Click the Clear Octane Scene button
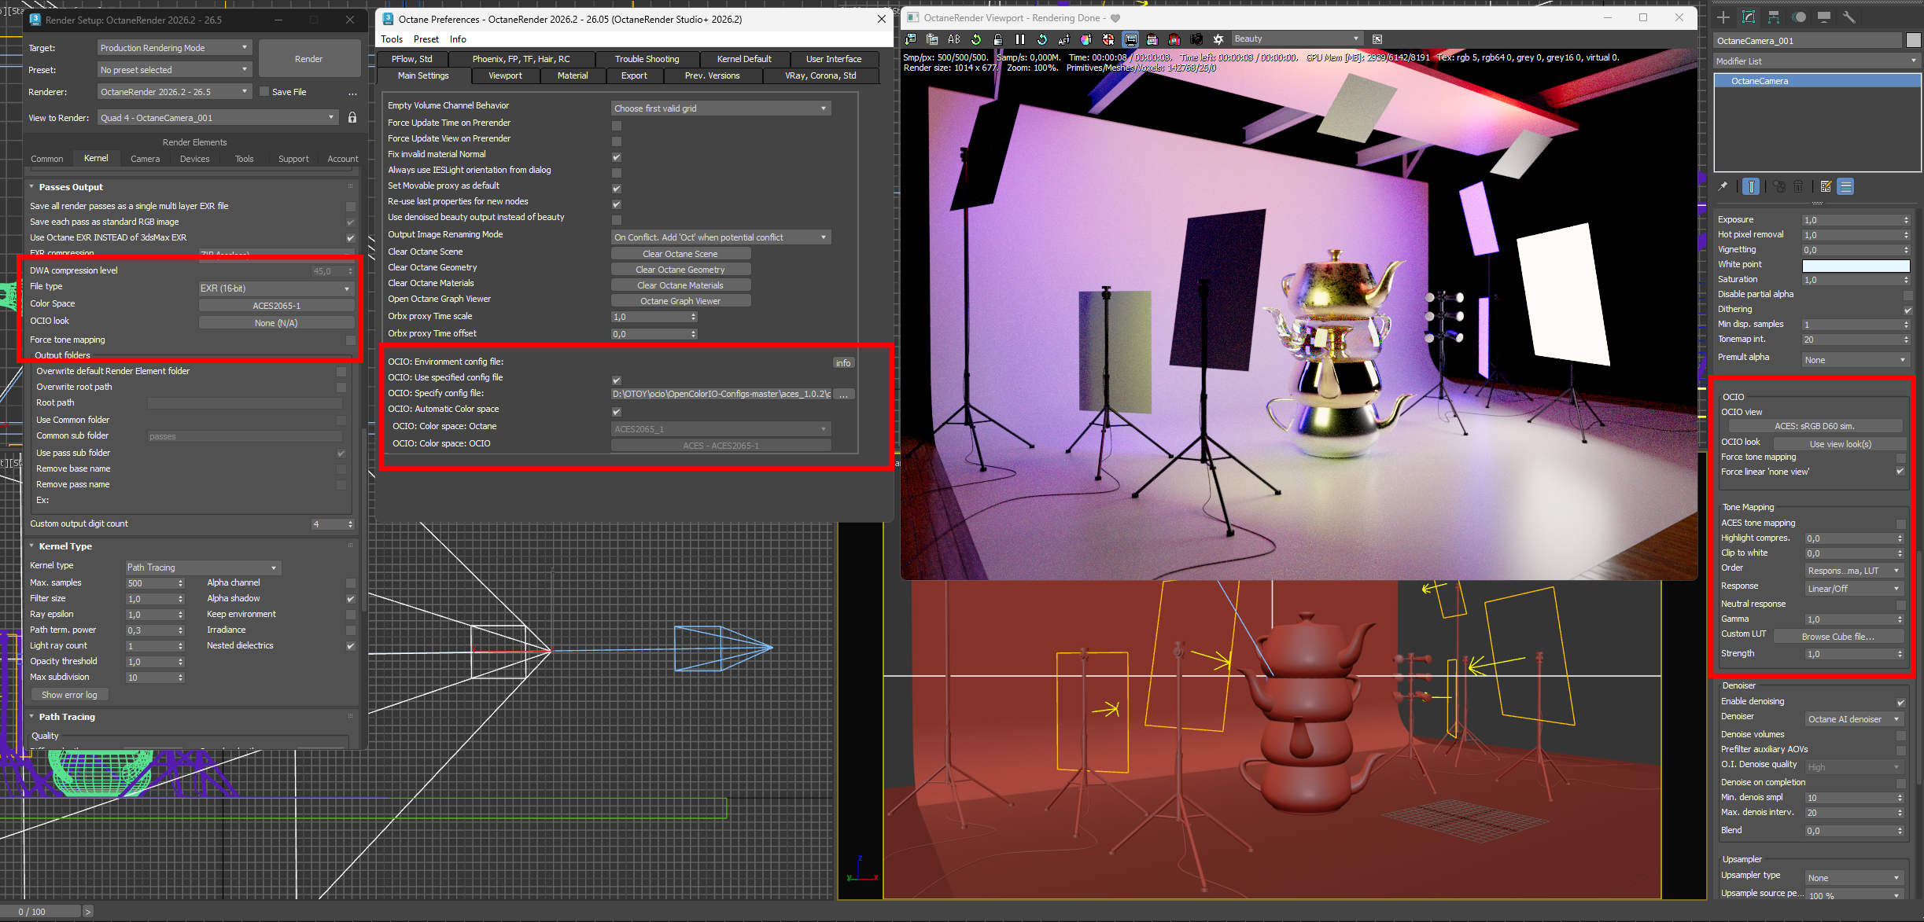The image size is (1924, 922). tap(680, 254)
